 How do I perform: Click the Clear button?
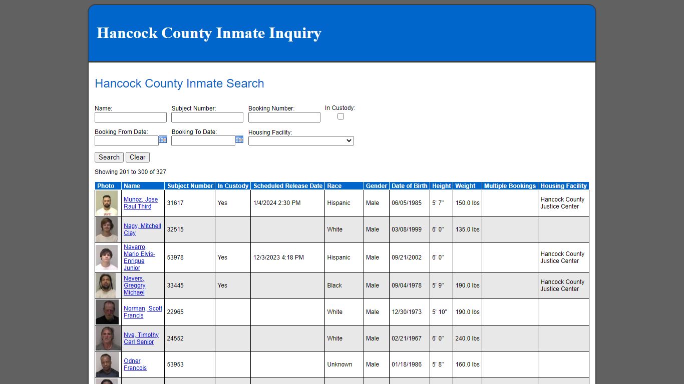click(x=138, y=157)
